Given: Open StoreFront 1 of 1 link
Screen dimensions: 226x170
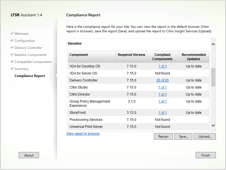Looking at the screenshot, I should (163, 113).
